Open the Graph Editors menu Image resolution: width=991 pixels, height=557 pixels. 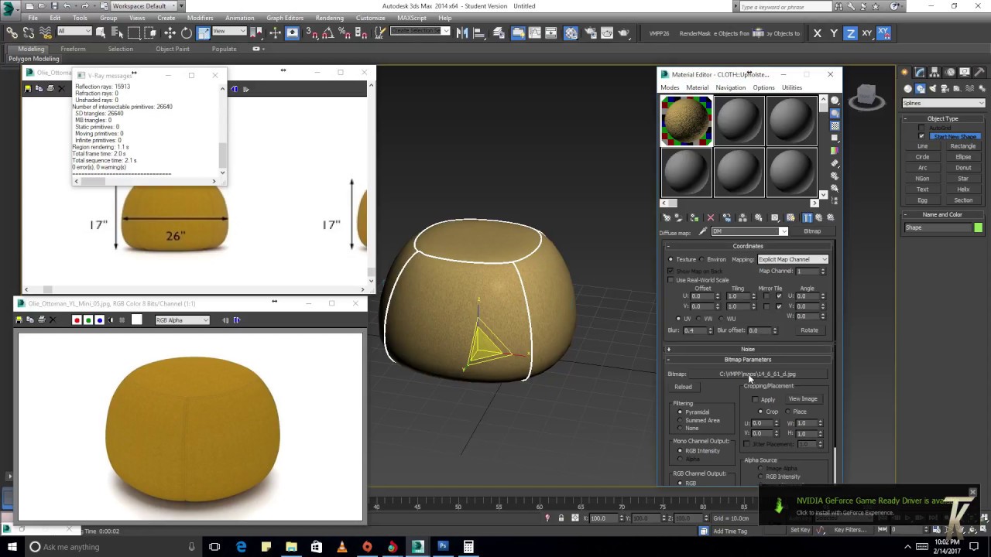pos(285,18)
